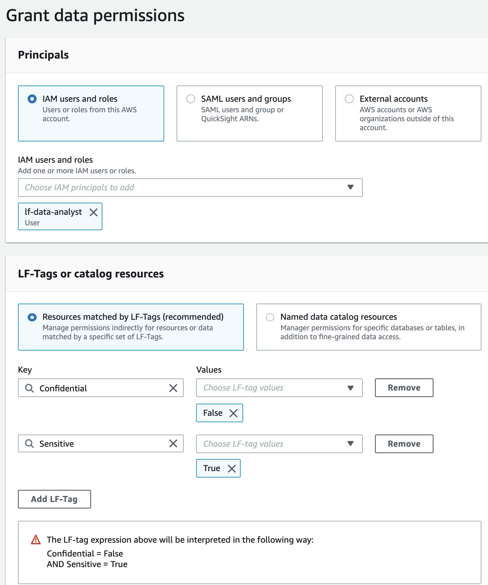This screenshot has width=488, height=585.
Task: Clear the Confidential key field
Action: (173, 388)
